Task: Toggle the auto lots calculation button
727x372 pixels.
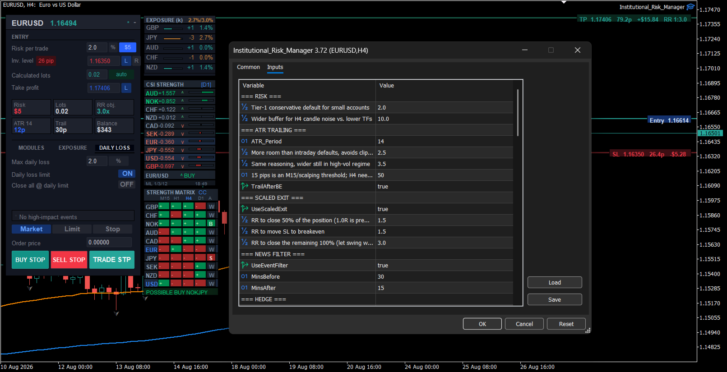Action: (121, 74)
